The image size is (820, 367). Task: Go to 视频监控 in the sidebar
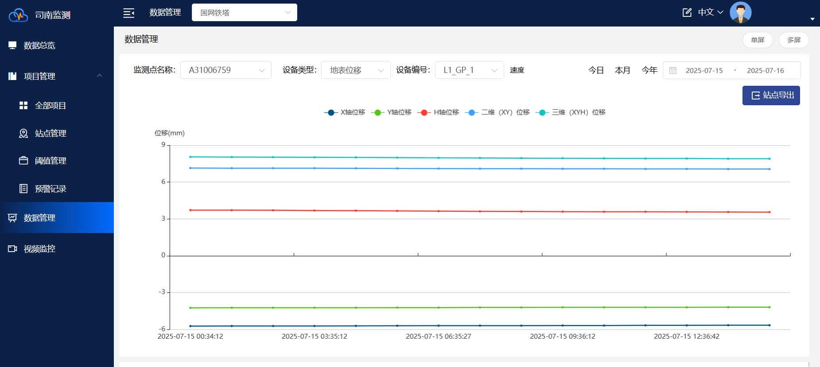tap(39, 249)
